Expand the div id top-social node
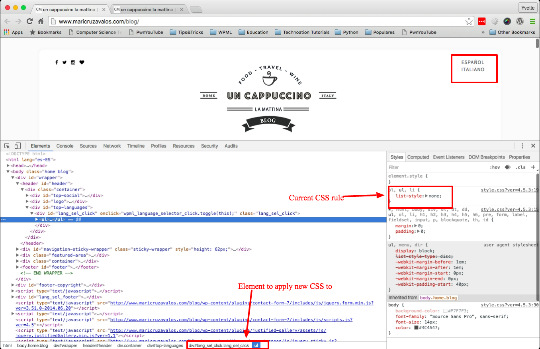The image size is (540, 349). click(x=27, y=196)
